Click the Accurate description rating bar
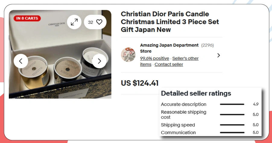 coord(232,104)
